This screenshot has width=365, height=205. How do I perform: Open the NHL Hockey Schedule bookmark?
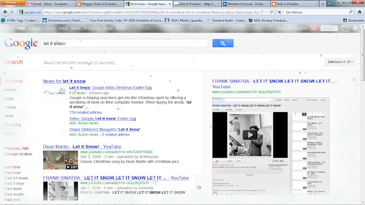[268, 20]
